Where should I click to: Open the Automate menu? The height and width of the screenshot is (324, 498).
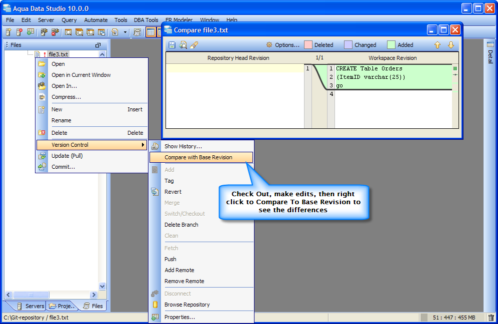96,20
